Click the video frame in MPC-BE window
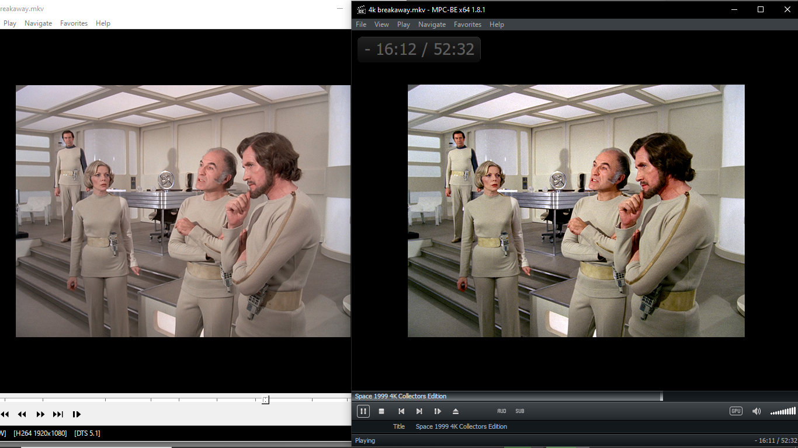Image resolution: width=798 pixels, height=448 pixels. 576,211
